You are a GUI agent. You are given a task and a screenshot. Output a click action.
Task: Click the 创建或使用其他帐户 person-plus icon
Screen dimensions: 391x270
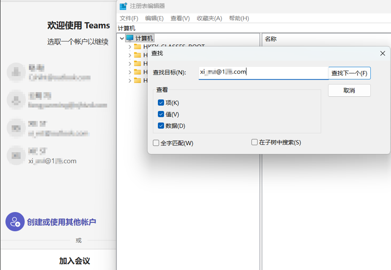15,222
